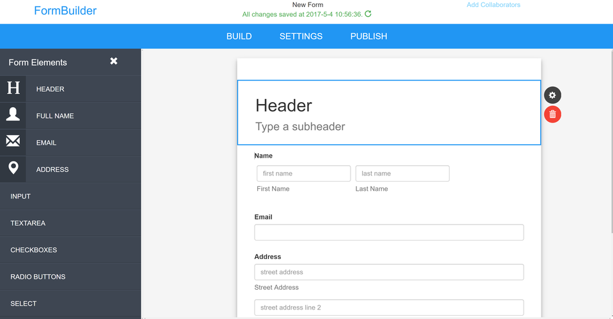Click the Address map pin icon
This screenshot has height=319, width=613.
click(x=13, y=168)
